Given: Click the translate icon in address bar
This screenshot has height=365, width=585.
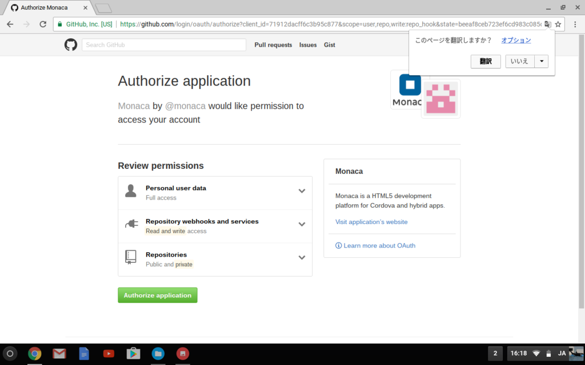Looking at the screenshot, I should point(547,24).
